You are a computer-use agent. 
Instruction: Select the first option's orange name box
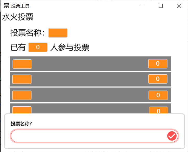coord(22,64)
